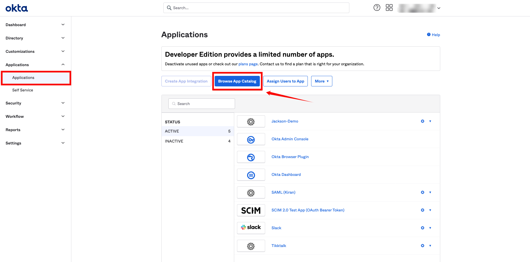Open the Okta Admin Console link
The width and height of the screenshot is (530, 262).
click(290, 139)
